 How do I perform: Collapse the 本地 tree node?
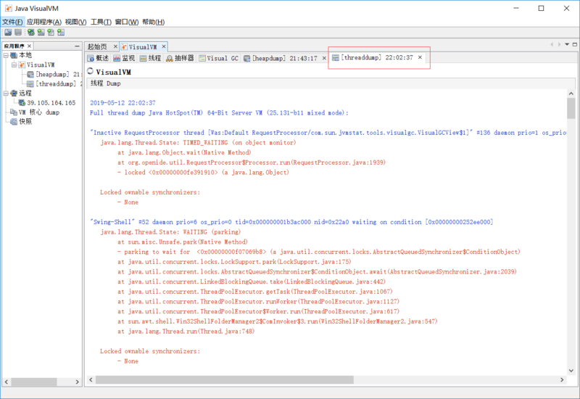tap(6, 55)
